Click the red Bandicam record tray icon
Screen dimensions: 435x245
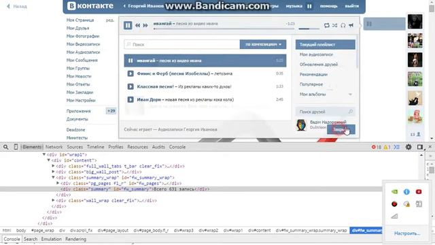pyautogui.click(x=394, y=204)
